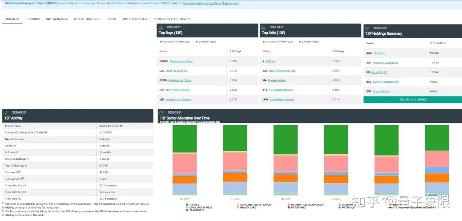The width and height of the screenshot is (462, 221).
Task: Click the '5.82%' Turnover Alt value
Action: point(103,179)
